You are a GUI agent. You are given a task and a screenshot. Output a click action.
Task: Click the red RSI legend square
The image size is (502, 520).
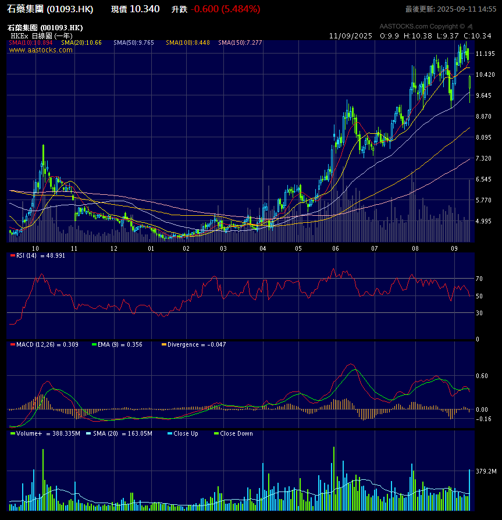(13, 255)
